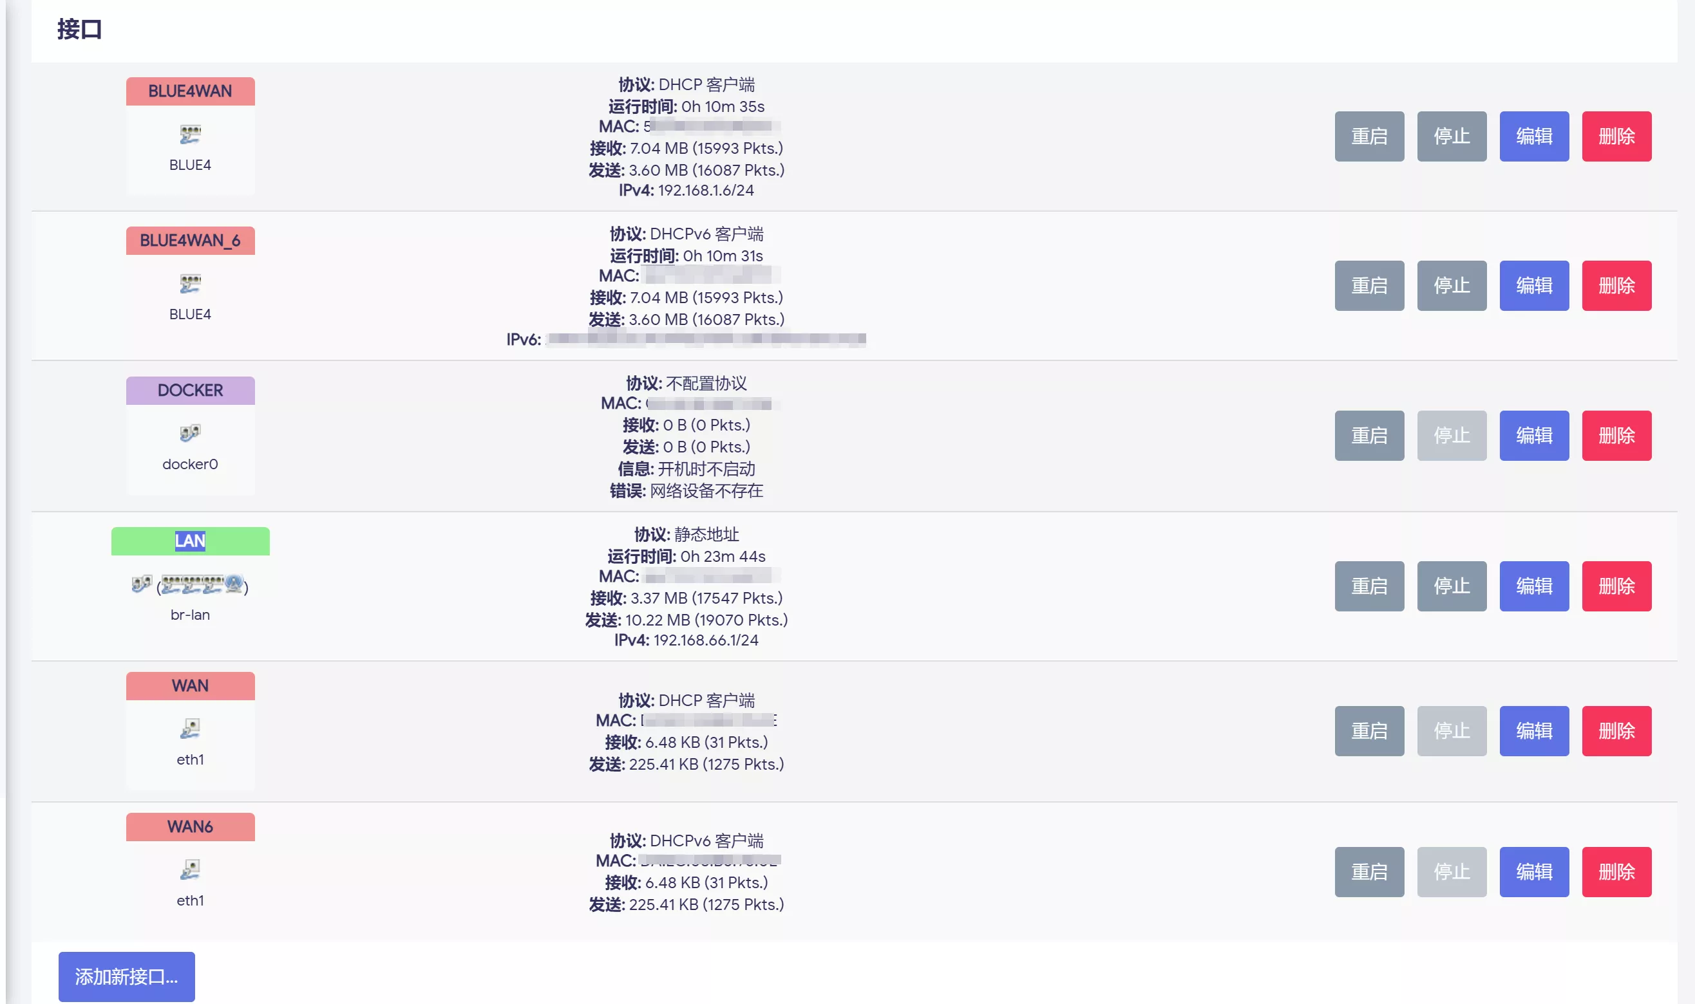Click the BLUE4 device icon under BLUE4WAN
The width and height of the screenshot is (1695, 1004).
tap(190, 135)
